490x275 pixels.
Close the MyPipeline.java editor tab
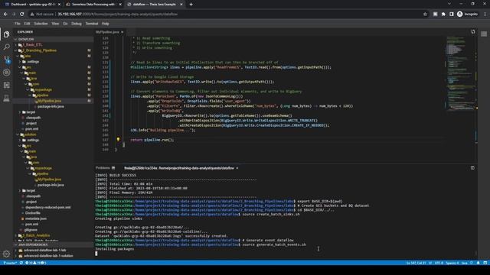pos(122,32)
